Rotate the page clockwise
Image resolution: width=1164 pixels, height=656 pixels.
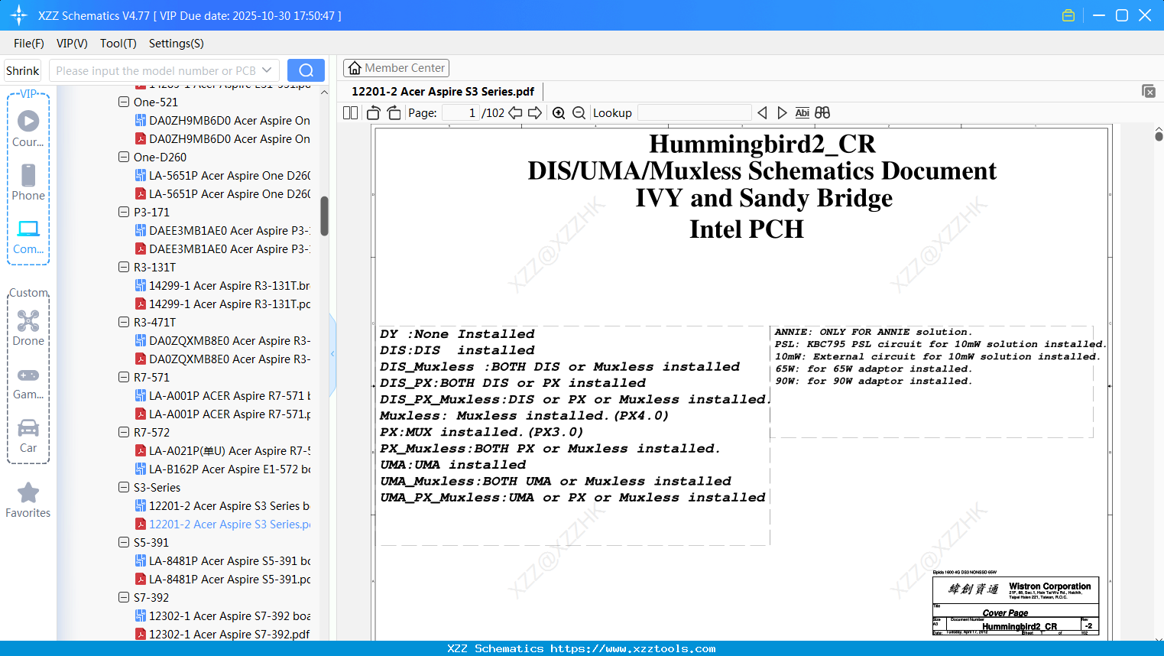click(394, 113)
